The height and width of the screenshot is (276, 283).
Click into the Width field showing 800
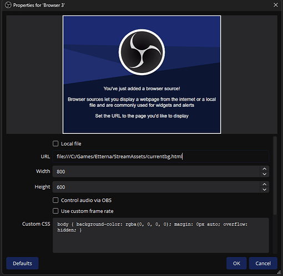[x=156, y=171]
